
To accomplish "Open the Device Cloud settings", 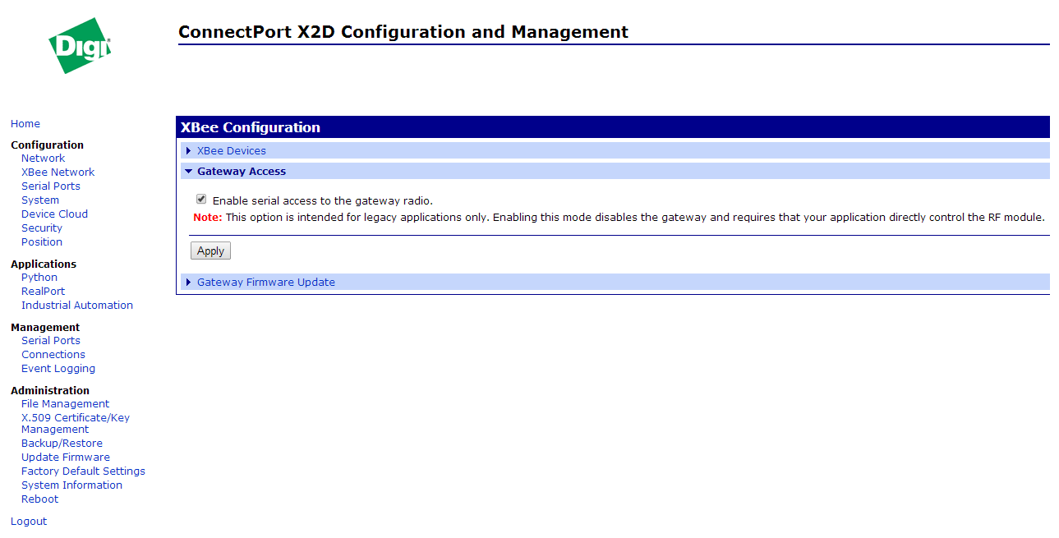I will click(x=54, y=214).
